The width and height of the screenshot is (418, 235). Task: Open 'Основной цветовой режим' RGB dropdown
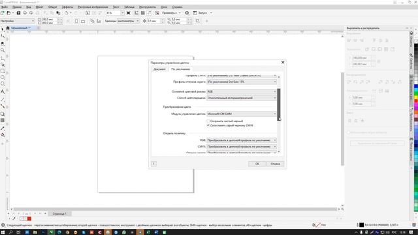(242, 91)
